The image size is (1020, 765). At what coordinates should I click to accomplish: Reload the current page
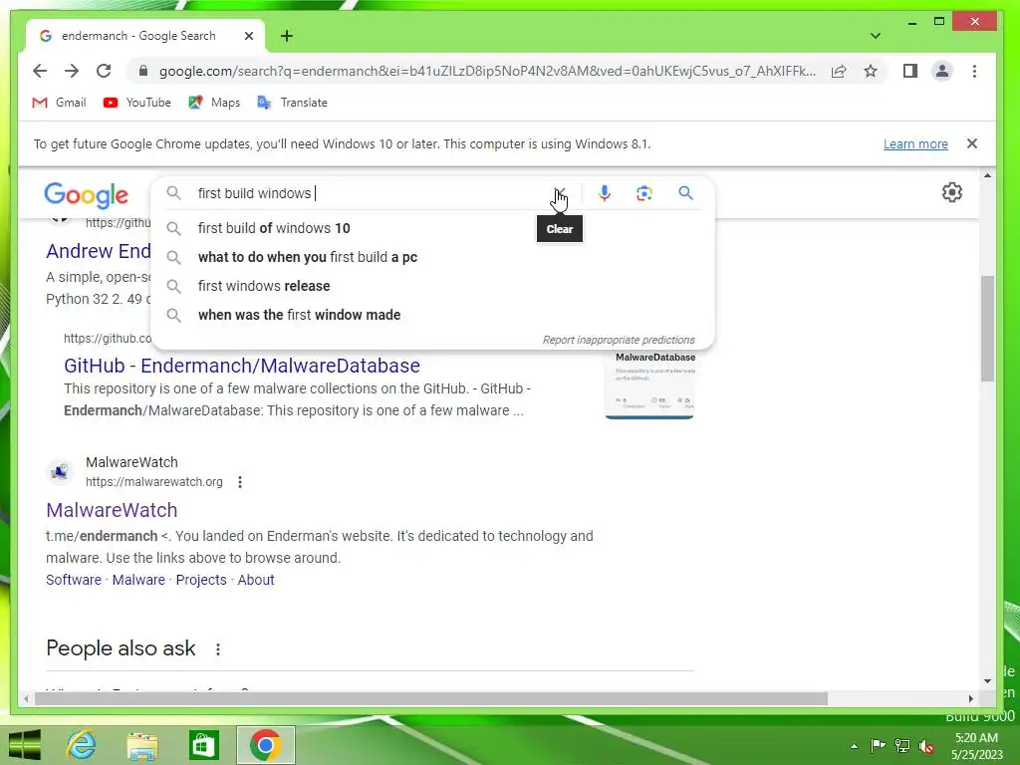pyautogui.click(x=104, y=71)
